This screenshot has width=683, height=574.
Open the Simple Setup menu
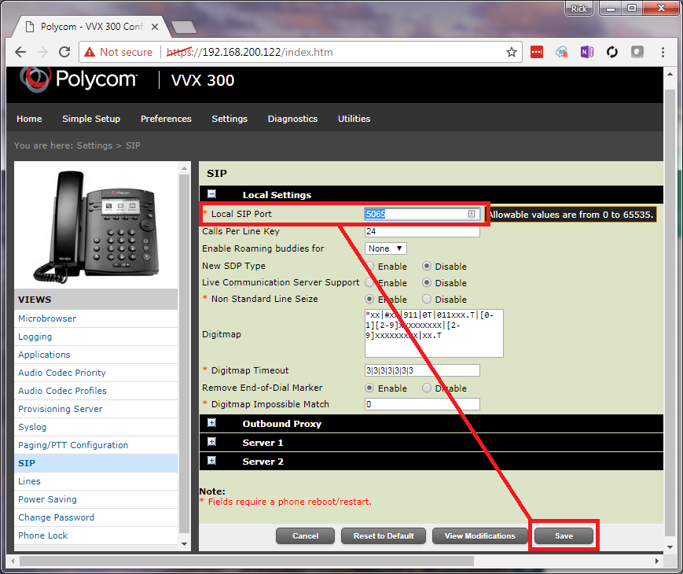click(91, 119)
